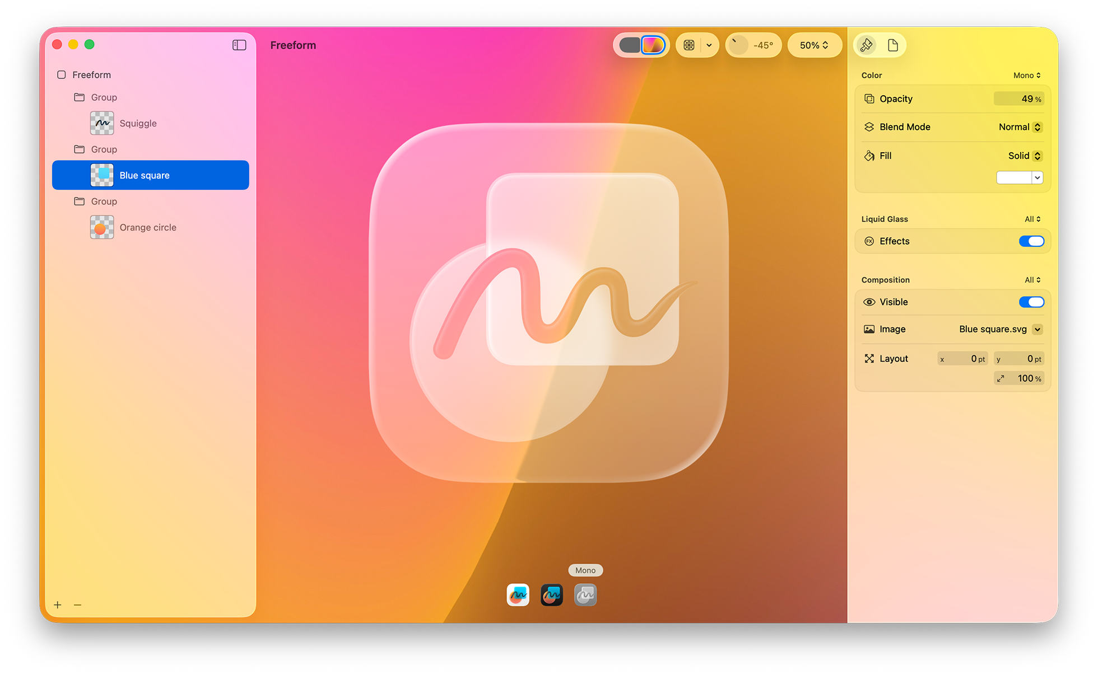The width and height of the screenshot is (1098, 675).
Task: Toggle the grid overlay icon in the toolbar
Action: pos(689,45)
